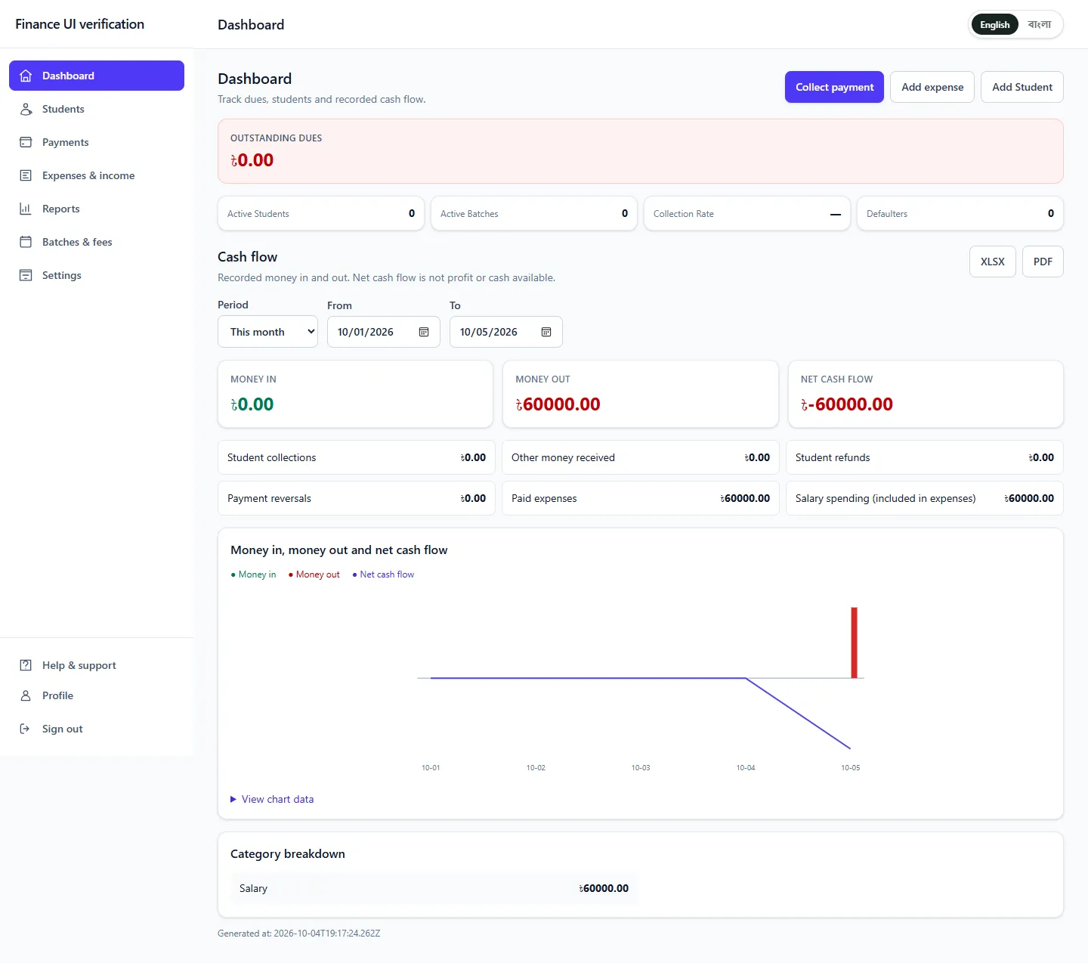Viewport: 1088px width, 963px height.
Task: Click the Defaulters stat card
Action: [960, 214]
